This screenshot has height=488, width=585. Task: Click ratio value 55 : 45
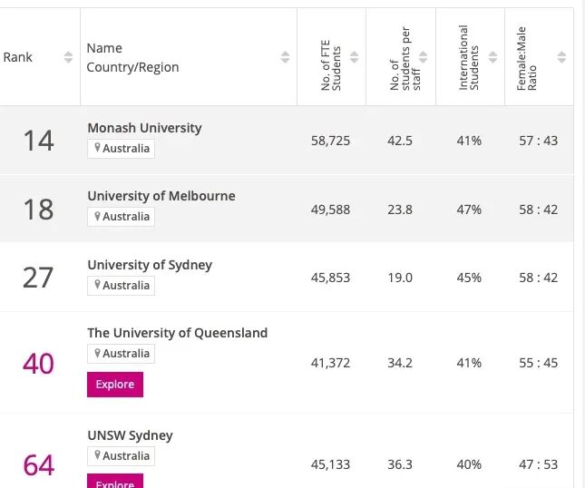pos(539,363)
